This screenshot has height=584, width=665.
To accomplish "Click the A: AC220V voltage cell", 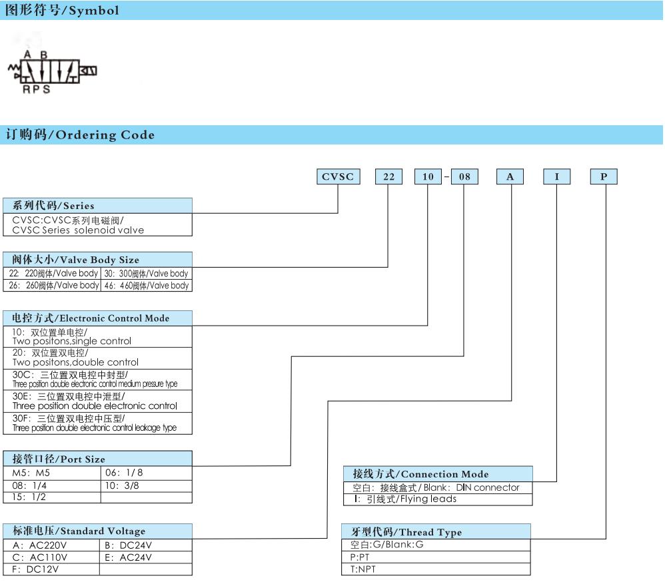I will coord(51,545).
